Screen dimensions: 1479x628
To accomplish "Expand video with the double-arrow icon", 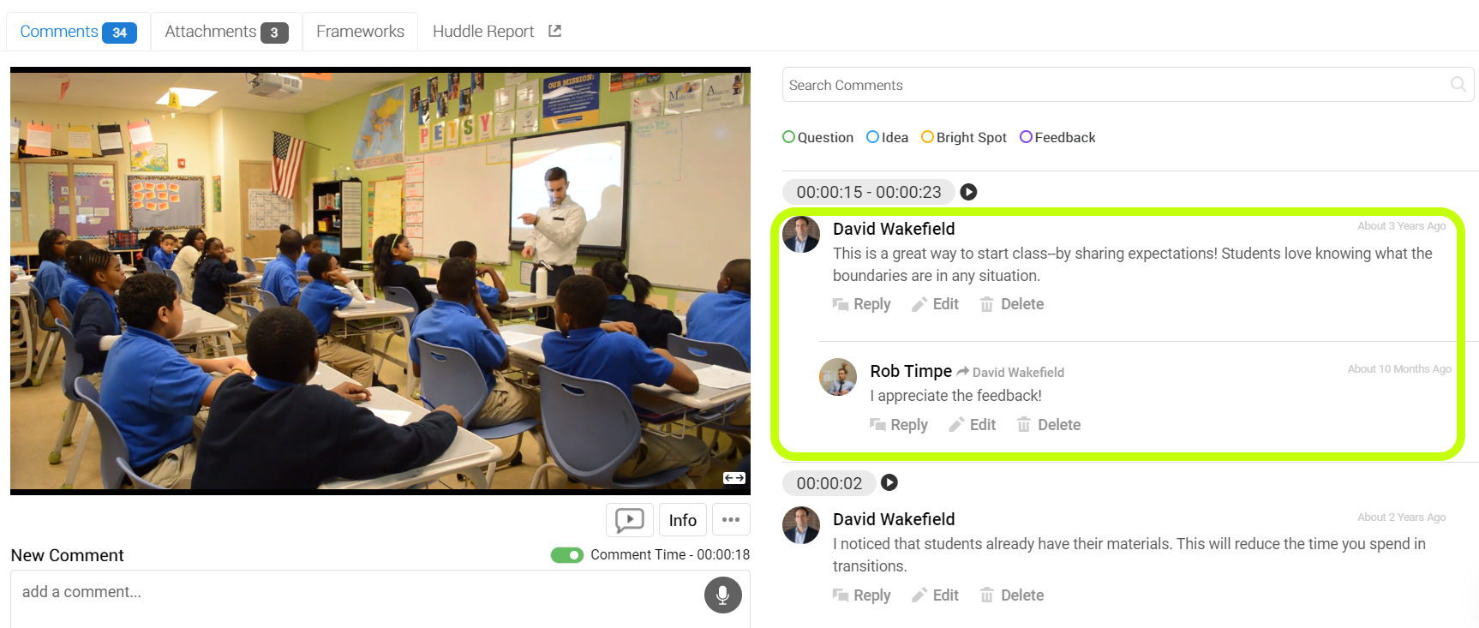I will 734,478.
